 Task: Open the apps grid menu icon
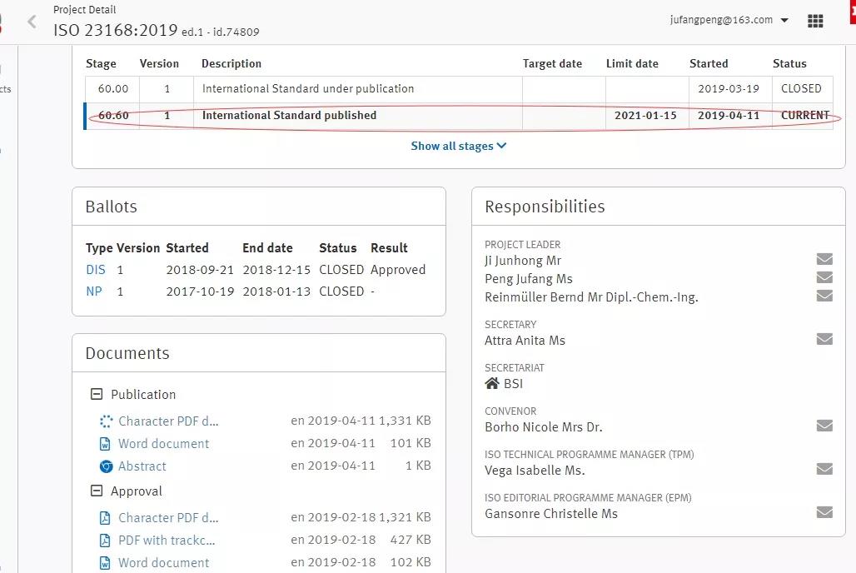(815, 22)
